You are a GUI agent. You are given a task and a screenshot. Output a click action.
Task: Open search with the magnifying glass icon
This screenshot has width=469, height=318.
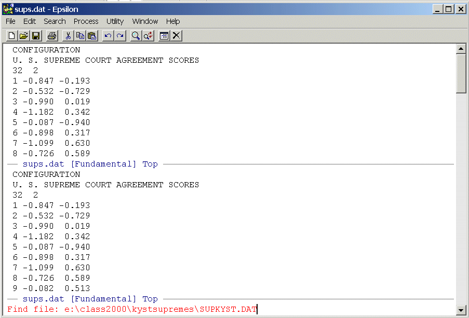(136, 36)
